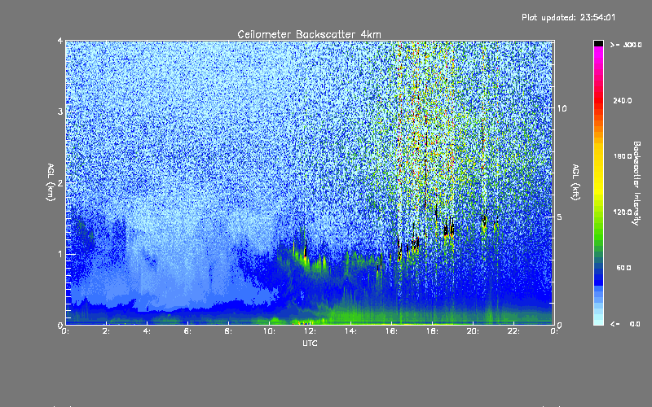
Task: Click the "2:" UTC hour tick label
Action: click(x=106, y=331)
